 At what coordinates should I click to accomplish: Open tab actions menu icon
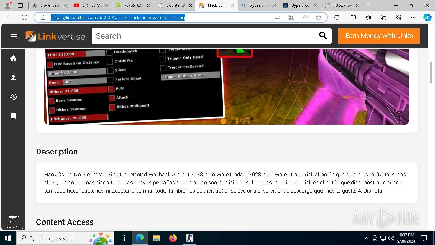tap(20, 5)
